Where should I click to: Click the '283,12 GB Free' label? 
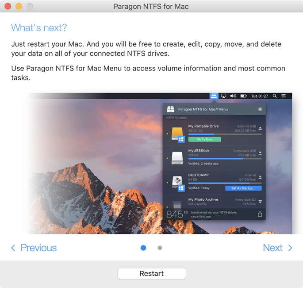[x=245, y=131]
